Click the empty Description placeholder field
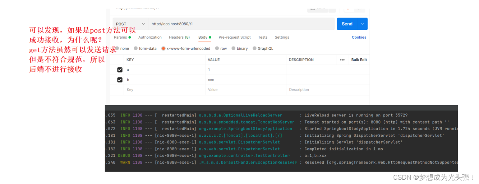 328,90
